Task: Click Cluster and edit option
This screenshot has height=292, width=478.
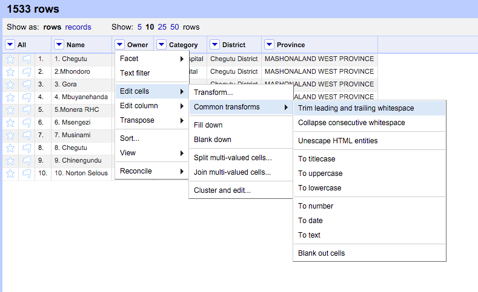Action: [x=222, y=190]
